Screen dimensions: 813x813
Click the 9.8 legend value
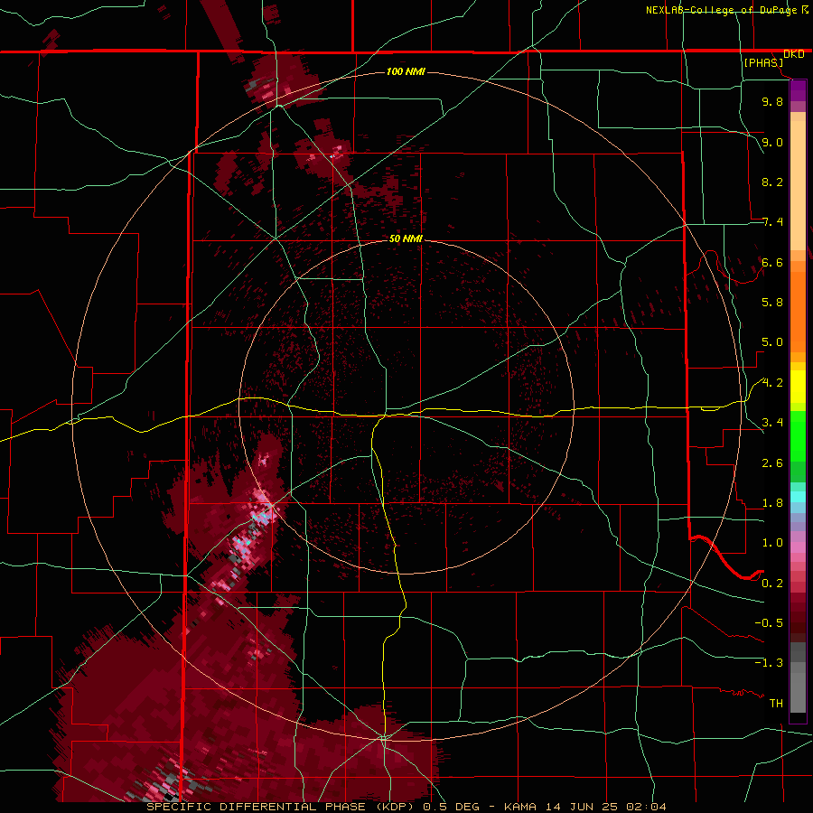(772, 101)
